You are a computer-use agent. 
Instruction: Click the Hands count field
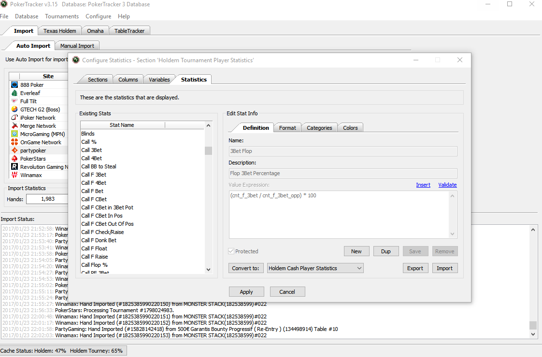47,199
